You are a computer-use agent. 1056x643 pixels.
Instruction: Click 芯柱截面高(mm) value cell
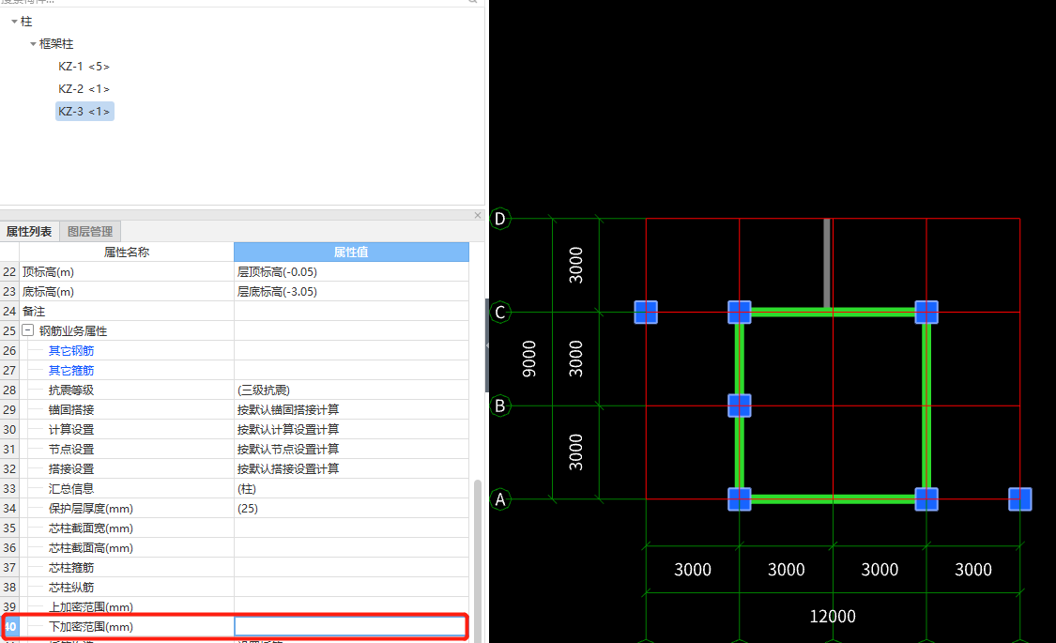(x=351, y=548)
